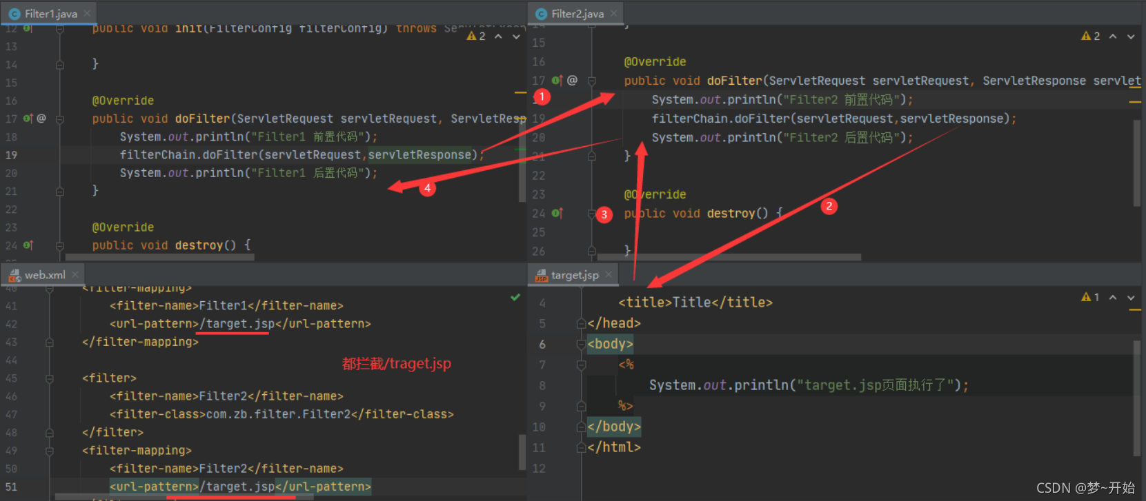
Task: Collapse the scriptlet fold at target.jsp line 7
Action: [581, 365]
